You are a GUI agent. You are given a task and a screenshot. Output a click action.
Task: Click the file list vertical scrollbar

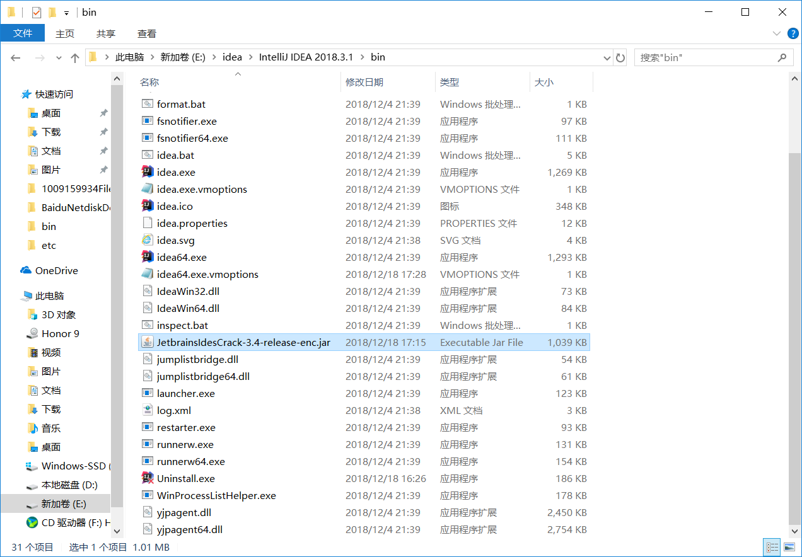point(795,315)
